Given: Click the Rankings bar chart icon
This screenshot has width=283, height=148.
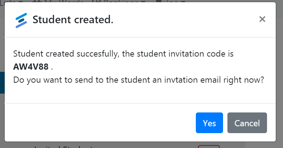Looking at the screenshot, I should [x=95, y=1].
